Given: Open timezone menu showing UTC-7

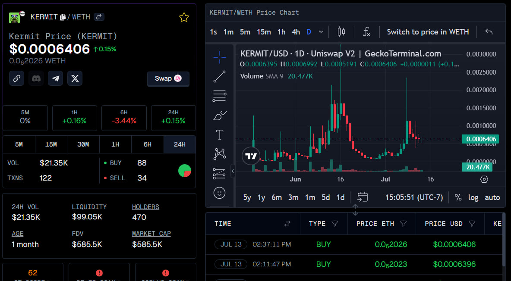Looking at the screenshot, I should [x=414, y=197].
